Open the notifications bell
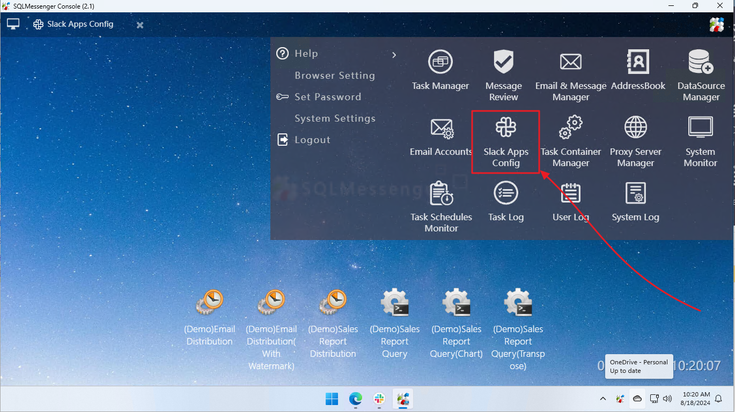Image resolution: width=735 pixels, height=412 pixels. [x=719, y=399]
